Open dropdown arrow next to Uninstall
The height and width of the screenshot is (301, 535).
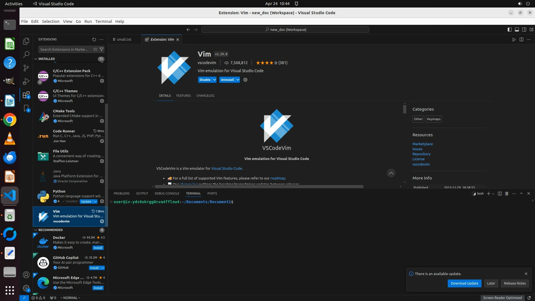238,80
